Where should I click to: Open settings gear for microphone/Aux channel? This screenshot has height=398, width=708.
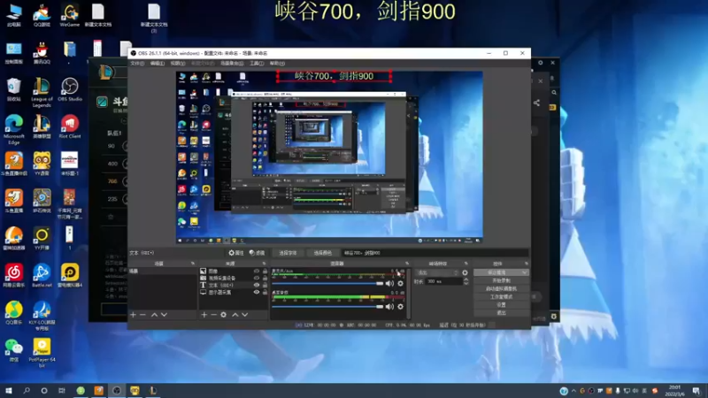pos(401,283)
